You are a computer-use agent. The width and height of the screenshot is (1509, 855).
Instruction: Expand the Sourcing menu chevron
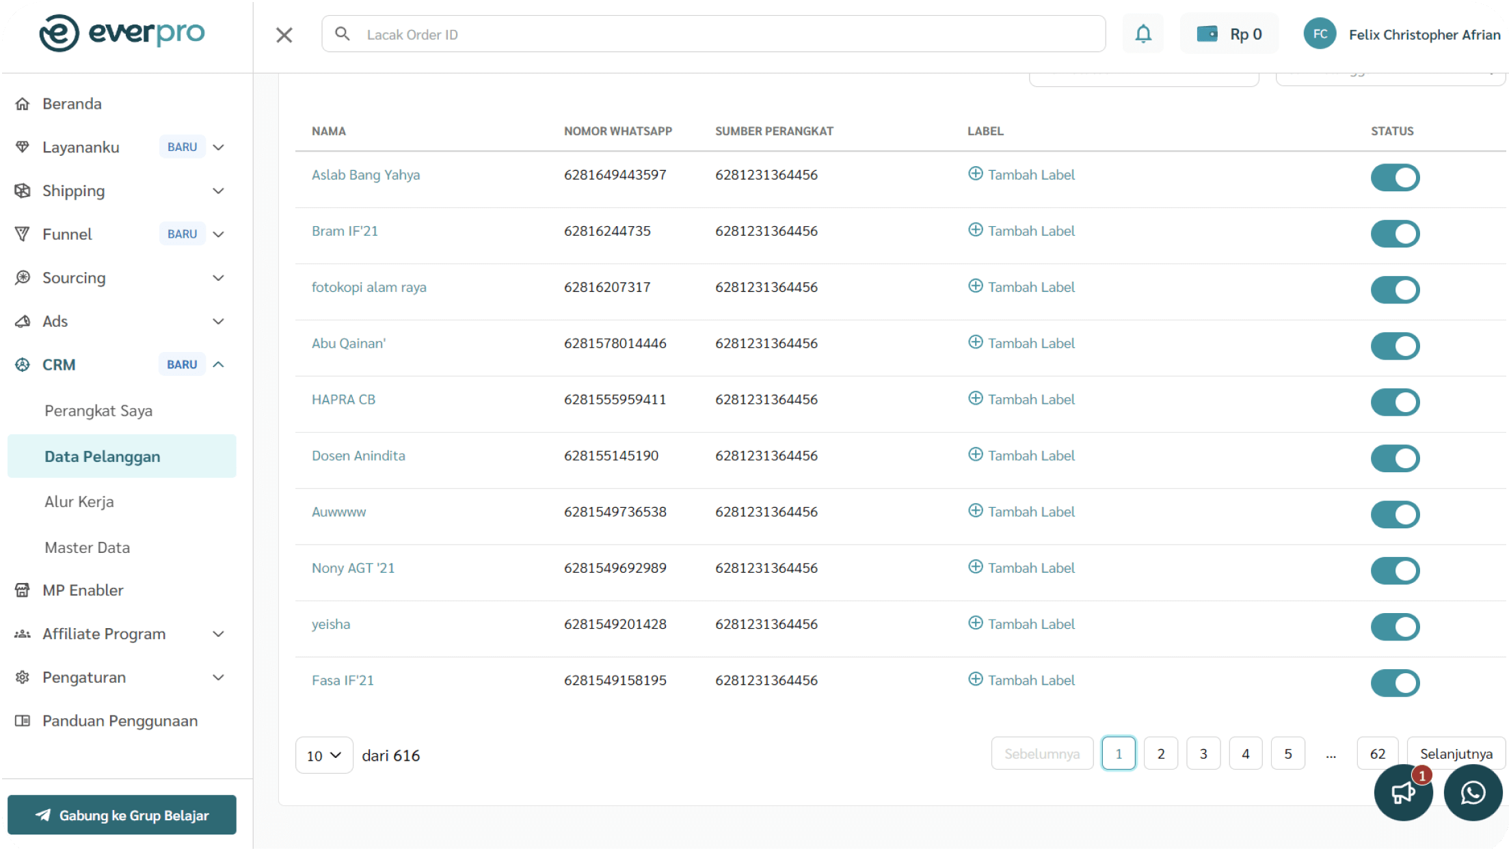[x=218, y=277]
